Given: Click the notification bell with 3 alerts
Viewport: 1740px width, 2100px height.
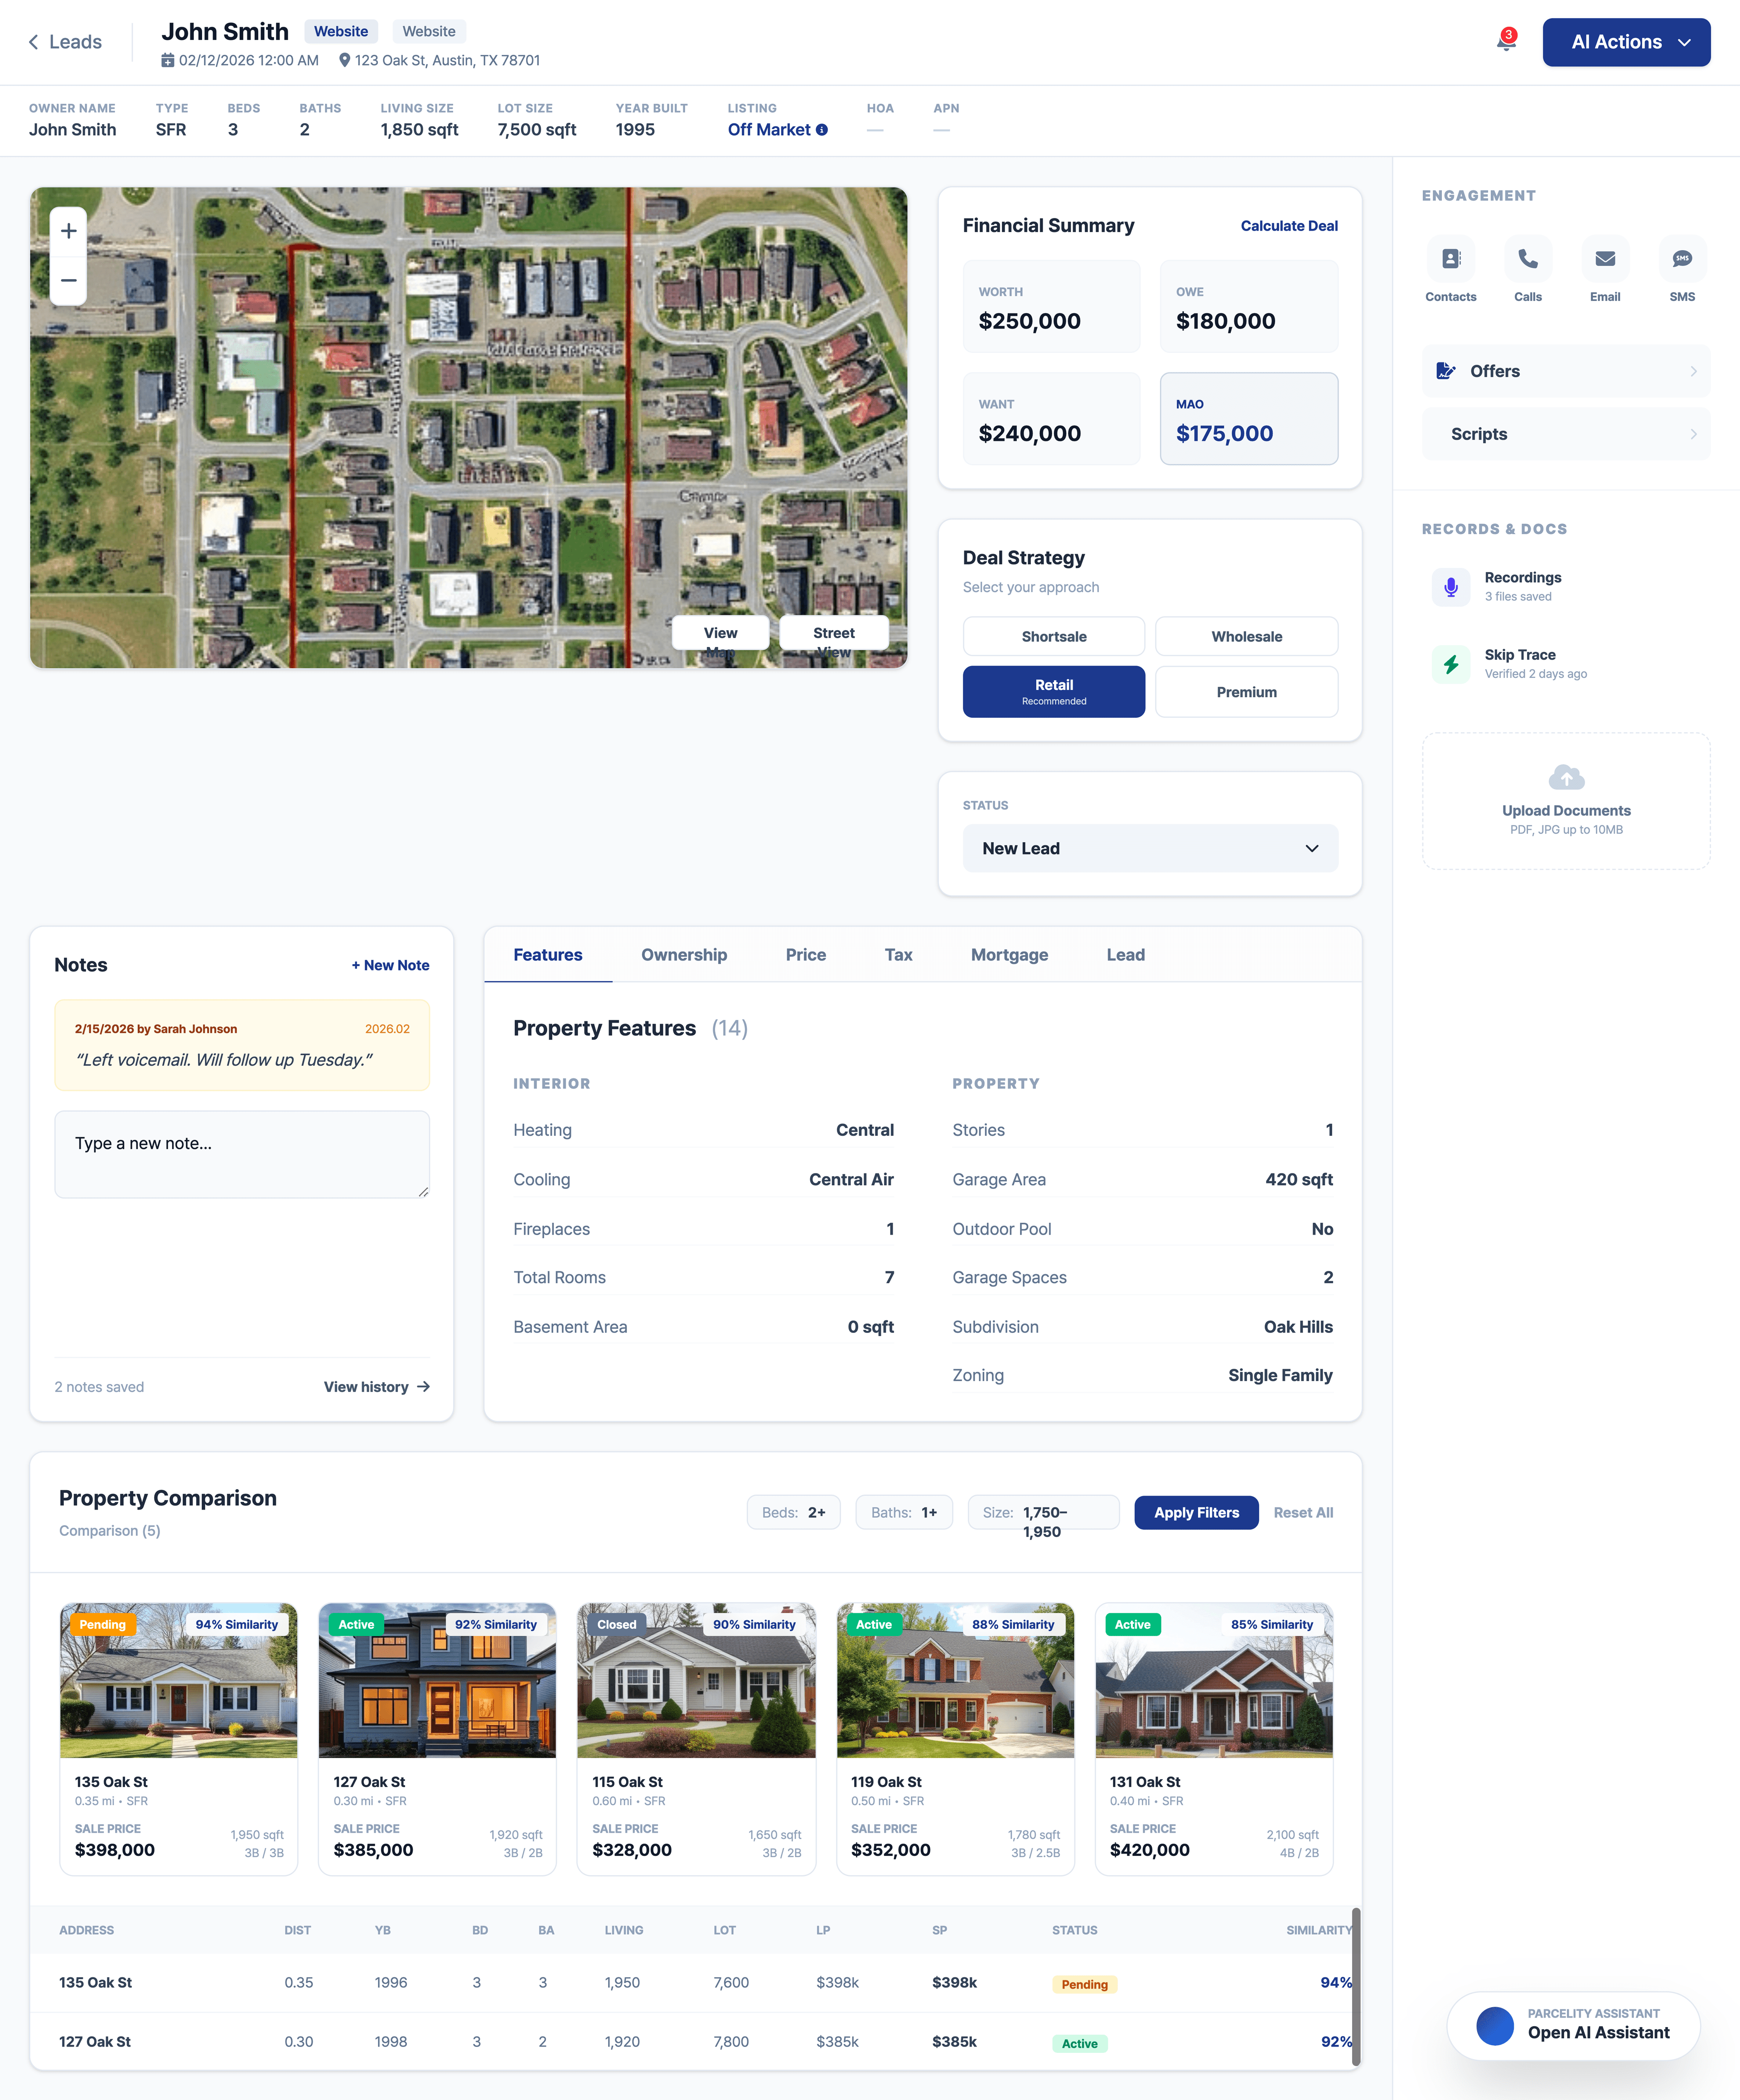Looking at the screenshot, I should pos(1504,42).
